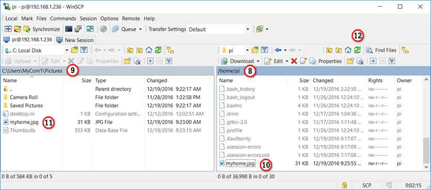Click the Synchronize button in main toolbar
431x190 pixels.
click(42, 29)
